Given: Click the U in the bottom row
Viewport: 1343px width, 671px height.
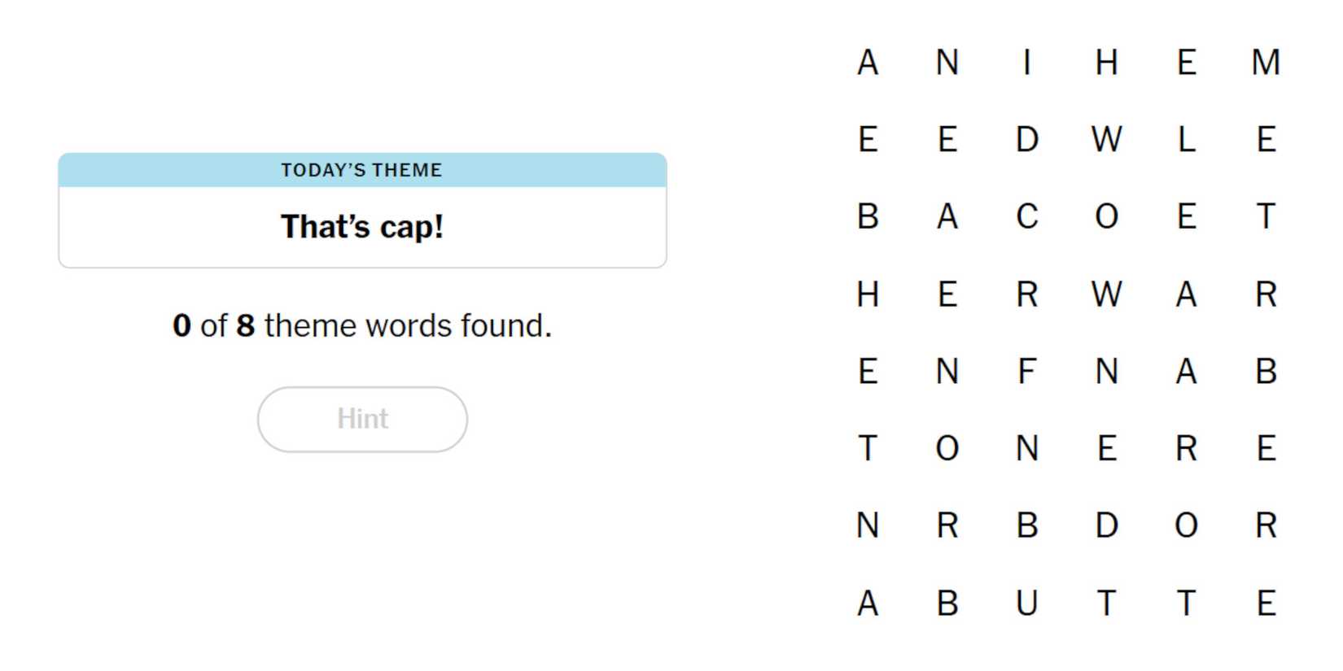Looking at the screenshot, I should coord(1026,603).
